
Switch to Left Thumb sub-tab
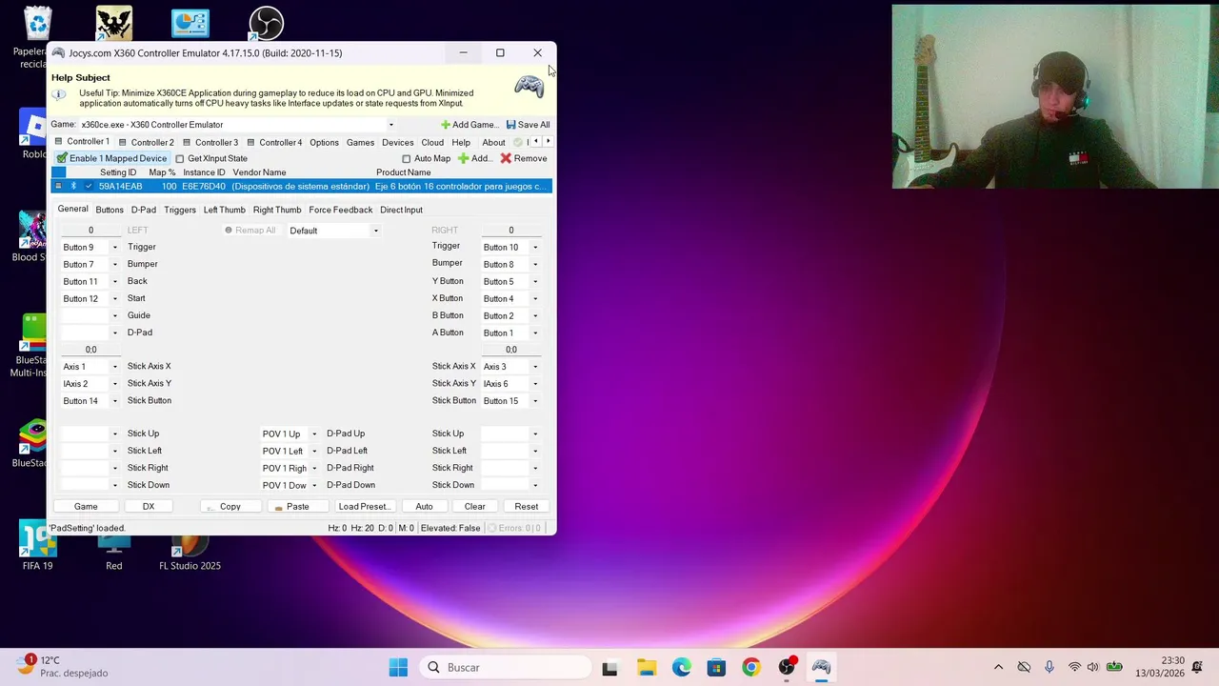224,210
